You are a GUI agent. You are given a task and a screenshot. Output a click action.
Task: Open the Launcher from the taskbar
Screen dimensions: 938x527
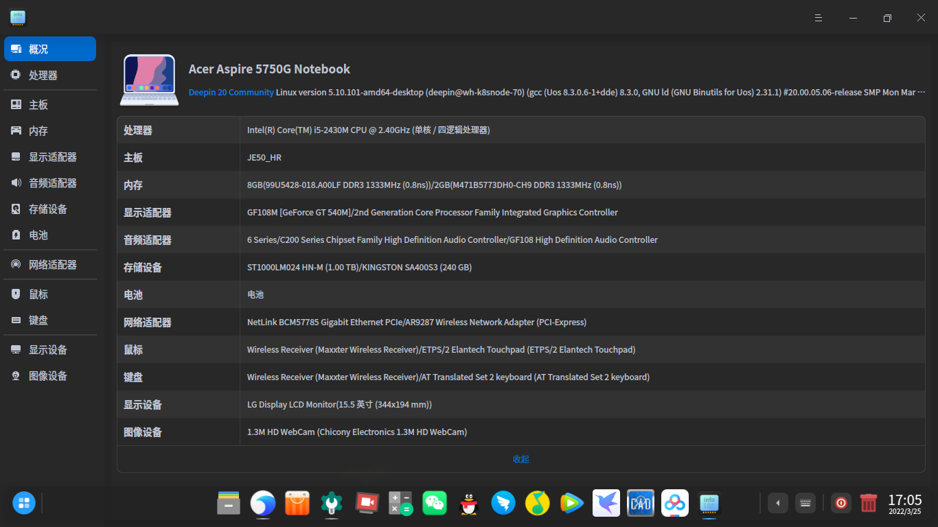(x=23, y=503)
